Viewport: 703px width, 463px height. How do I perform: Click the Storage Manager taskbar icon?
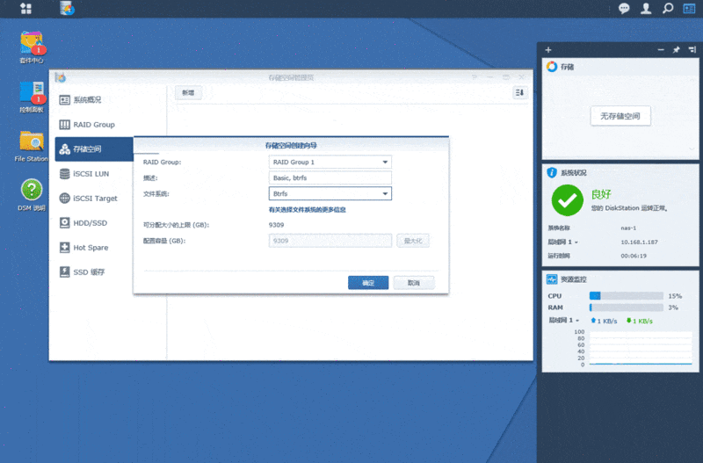pos(68,8)
